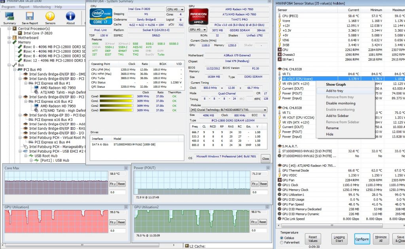Viewport: 405px width, 249px height.
Task: Click the S.M.A.R.T. group drive icon
Action: 280,146
